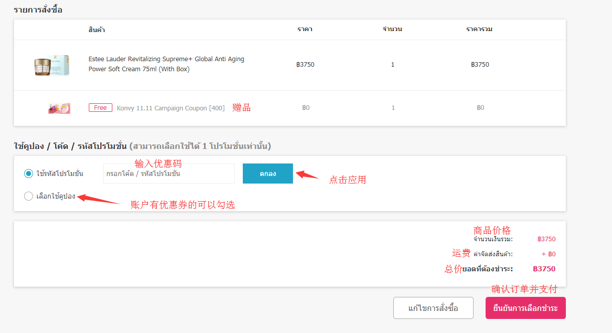Click the pink Free badge
This screenshot has width=612, height=333.
coord(100,108)
